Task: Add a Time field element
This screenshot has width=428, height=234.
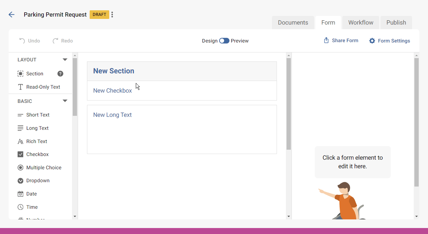Action: click(32, 207)
